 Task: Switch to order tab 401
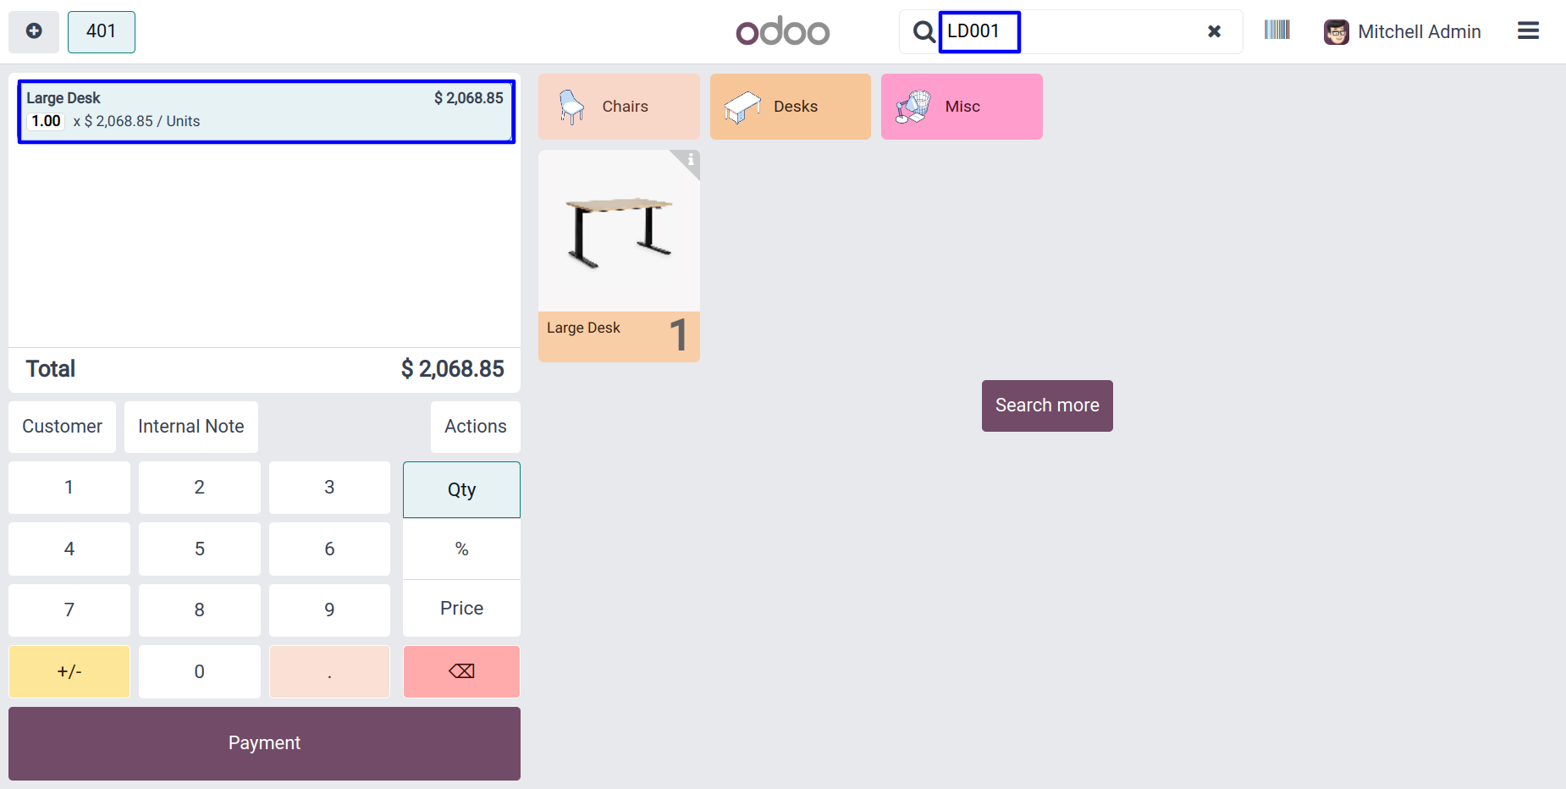pos(102,31)
